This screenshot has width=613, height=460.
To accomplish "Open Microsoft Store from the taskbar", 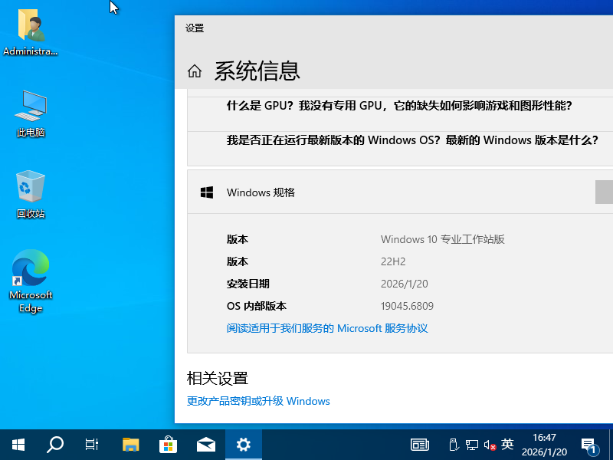I will 169,444.
